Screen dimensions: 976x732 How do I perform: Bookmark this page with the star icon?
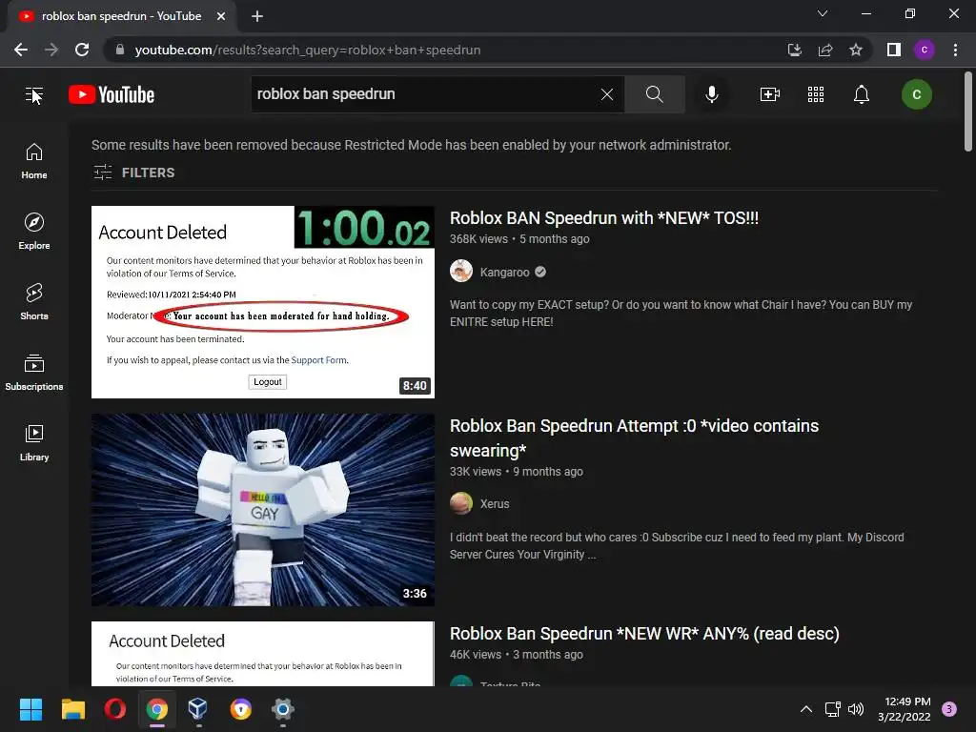pyautogui.click(x=856, y=50)
